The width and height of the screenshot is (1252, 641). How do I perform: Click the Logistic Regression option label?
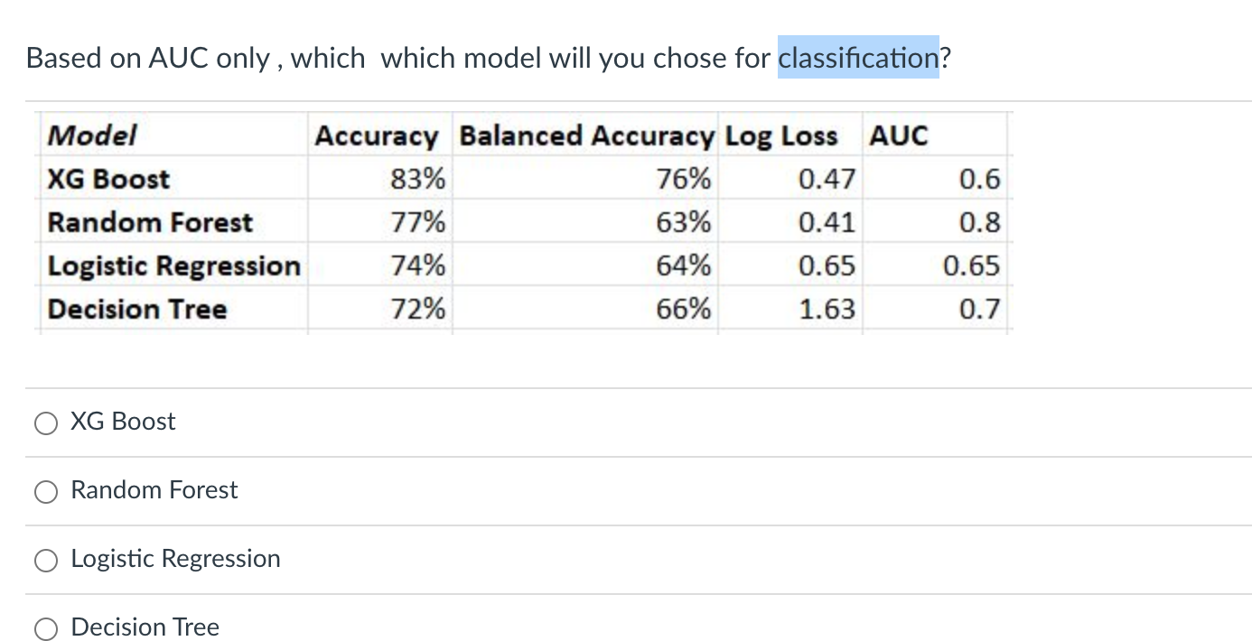pos(174,559)
